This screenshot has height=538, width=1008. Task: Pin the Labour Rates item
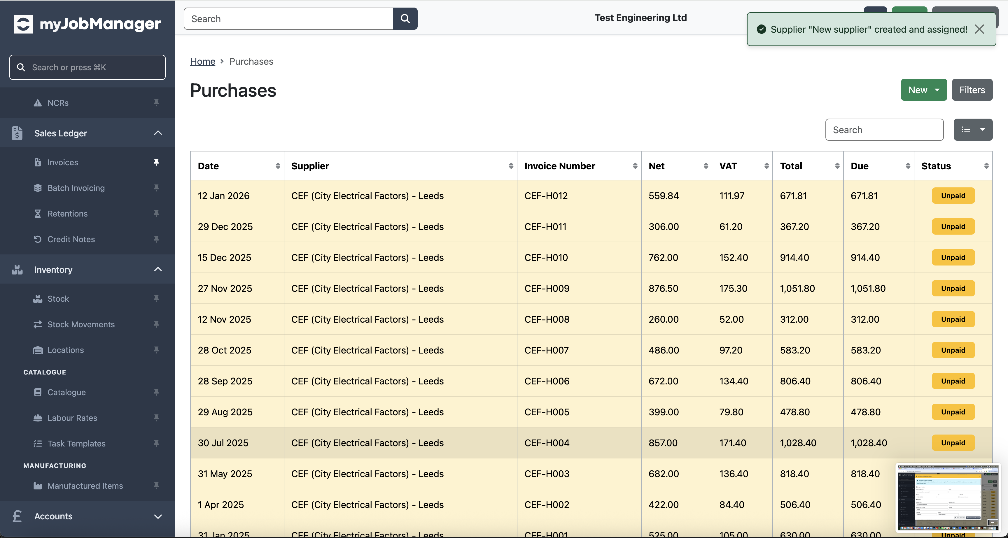(156, 418)
